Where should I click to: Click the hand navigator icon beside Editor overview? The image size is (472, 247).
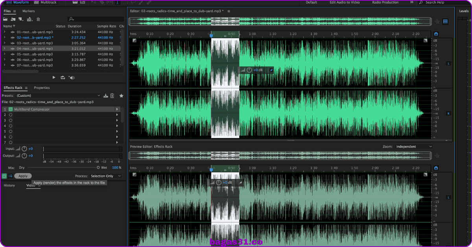click(437, 22)
